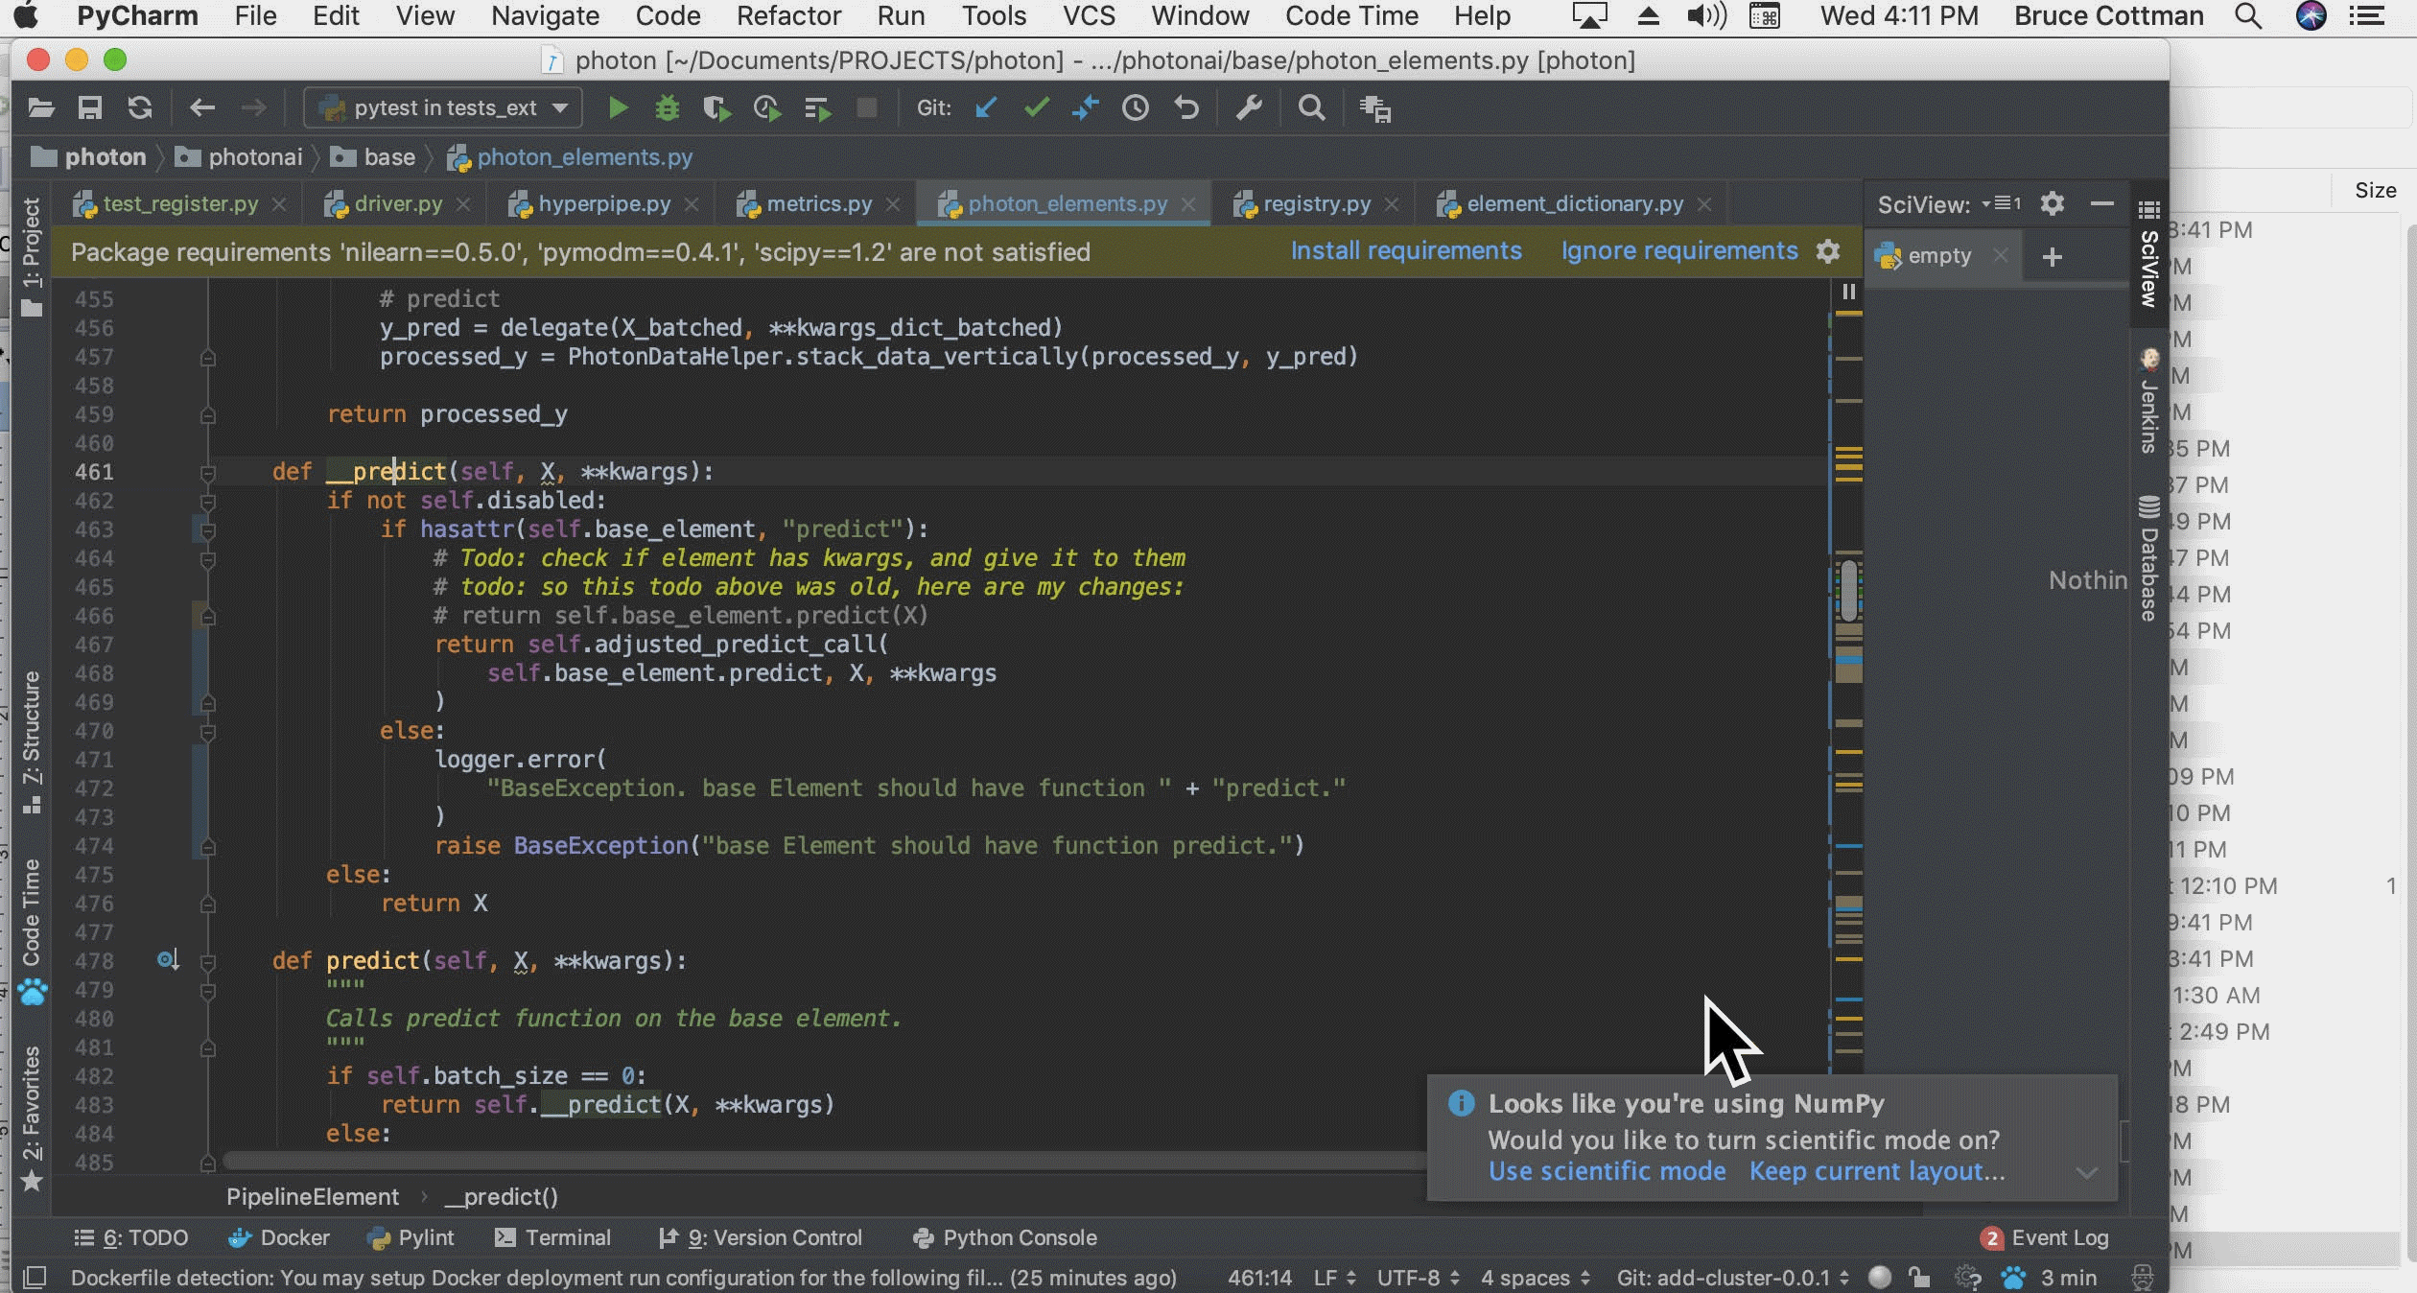Run pytest with the green play icon

coord(619,108)
